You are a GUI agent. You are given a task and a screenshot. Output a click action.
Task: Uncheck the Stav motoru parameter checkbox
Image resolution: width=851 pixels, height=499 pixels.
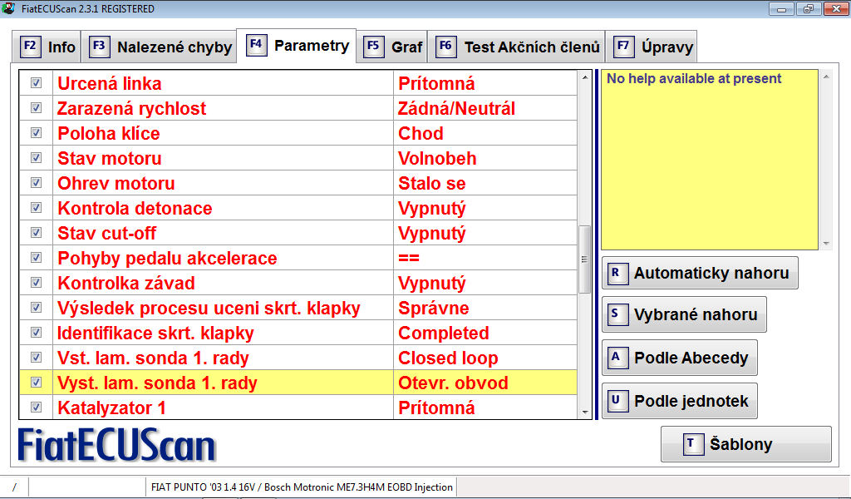(37, 158)
